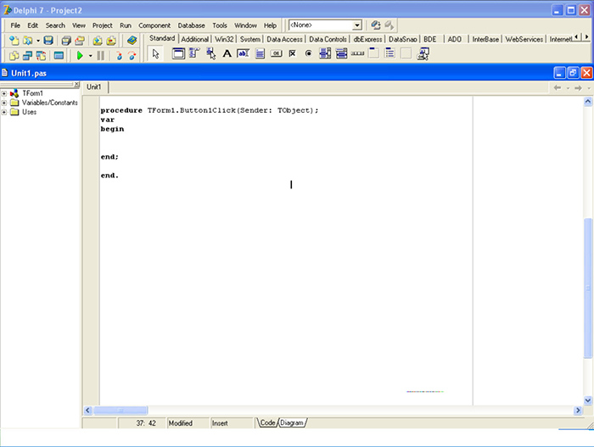The width and height of the screenshot is (594, 447).
Task: Click the editor back navigation arrow
Action: pos(558,88)
